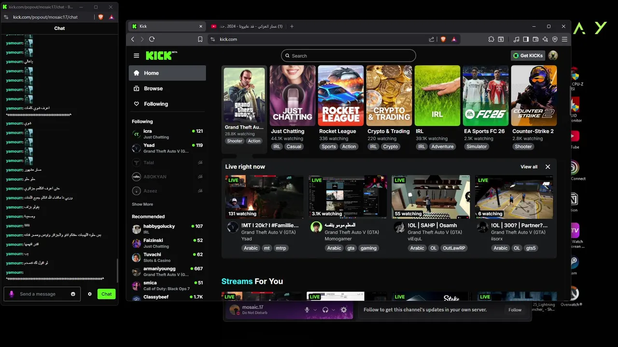Click View all in Live right now
The image size is (618, 347).
[x=529, y=167]
